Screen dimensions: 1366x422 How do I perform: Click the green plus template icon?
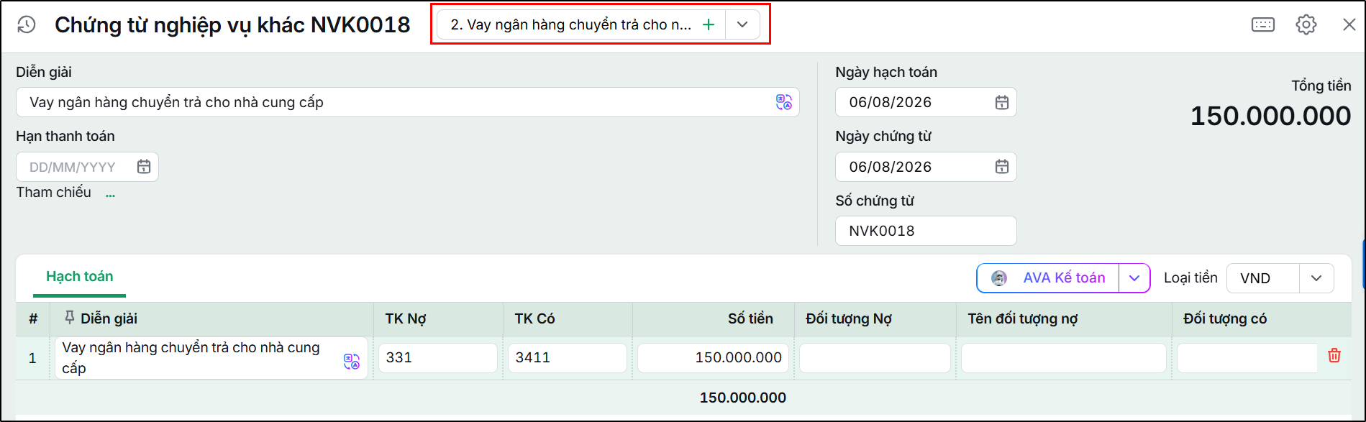709,24
